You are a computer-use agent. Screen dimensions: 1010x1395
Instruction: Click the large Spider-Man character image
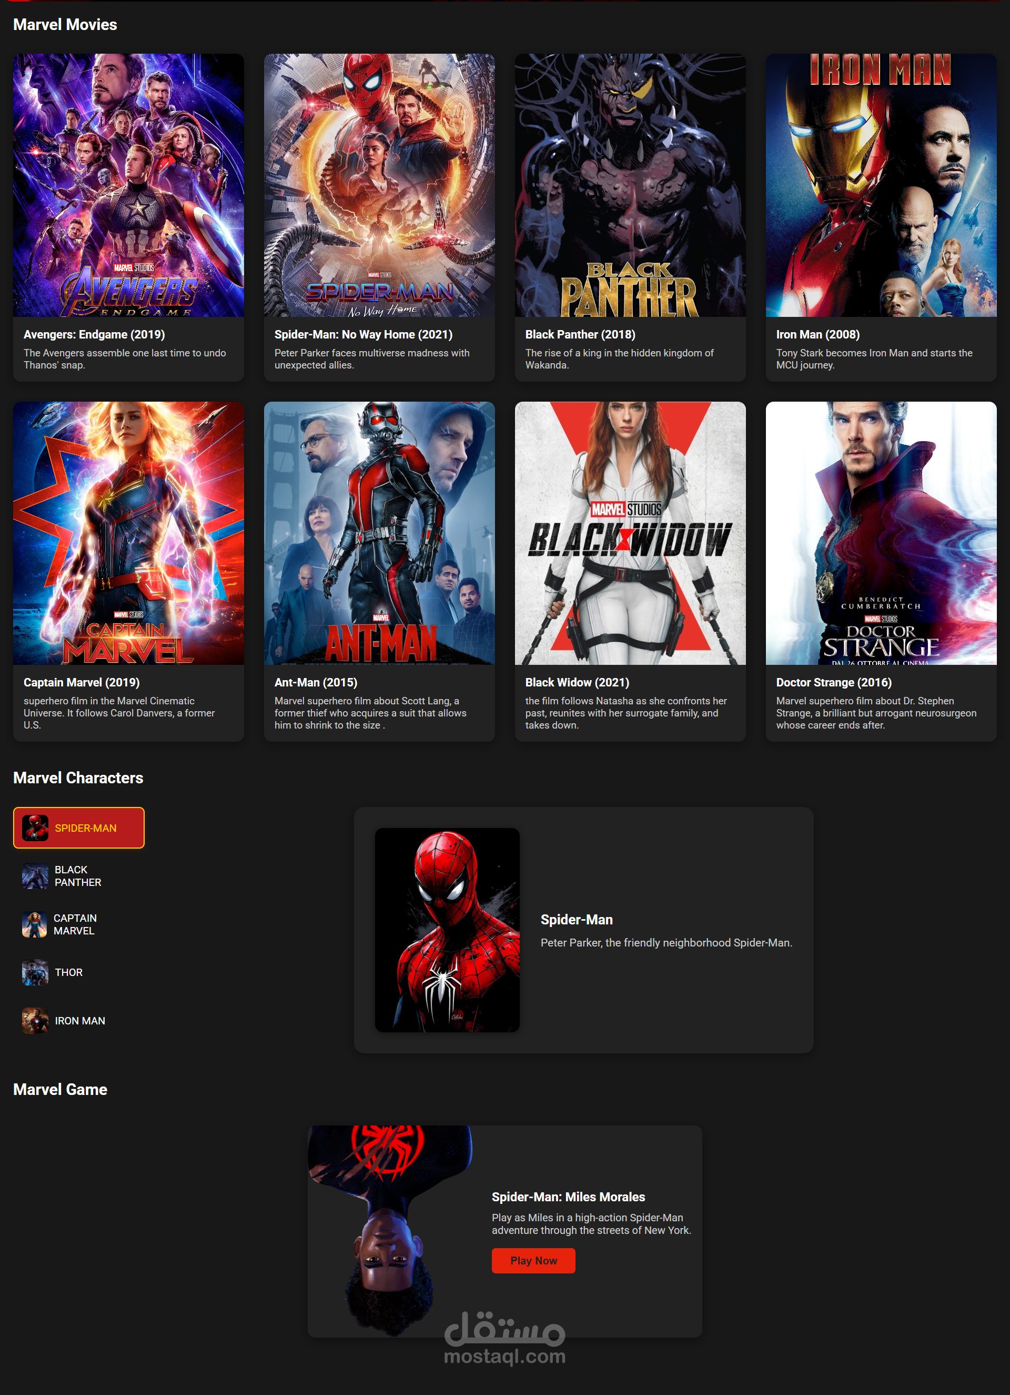(448, 930)
